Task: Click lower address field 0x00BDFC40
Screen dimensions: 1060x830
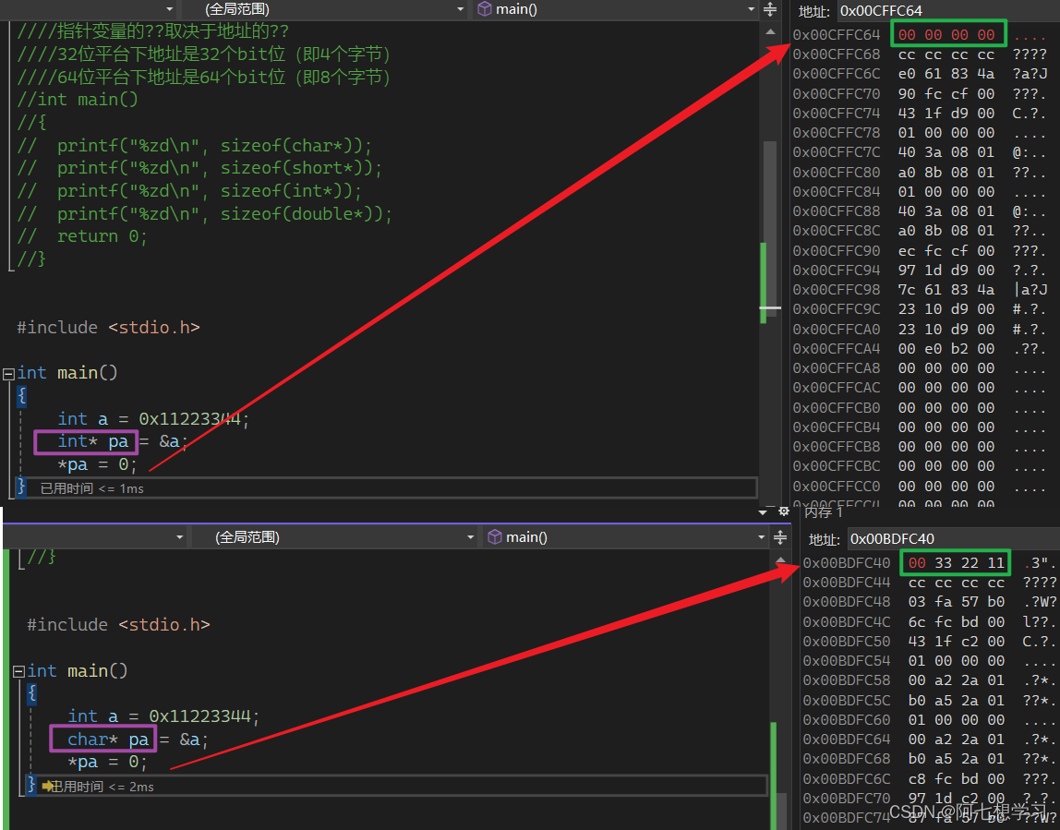Action: click(953, 538)
